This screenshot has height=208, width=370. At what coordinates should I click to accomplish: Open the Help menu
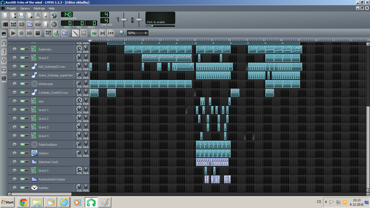51,8
